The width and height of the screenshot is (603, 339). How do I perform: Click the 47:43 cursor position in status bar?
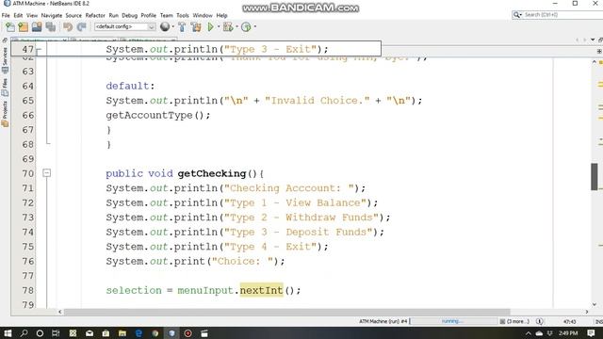(569, 322)
